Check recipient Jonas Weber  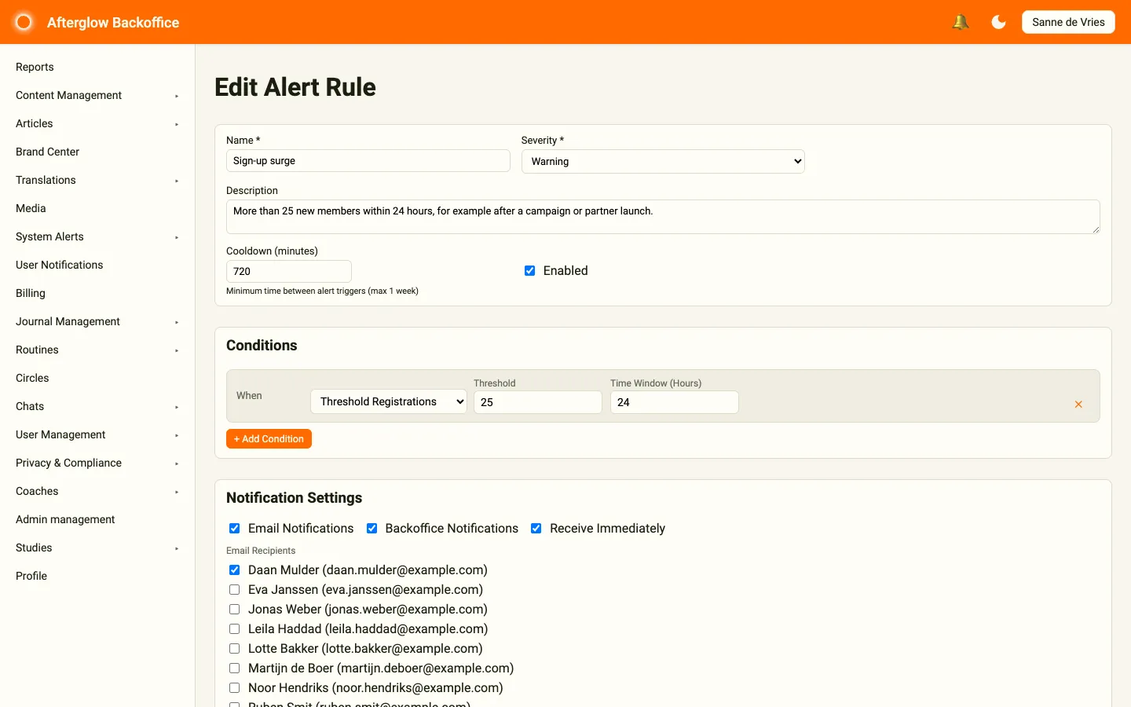[x=234, y=610]
